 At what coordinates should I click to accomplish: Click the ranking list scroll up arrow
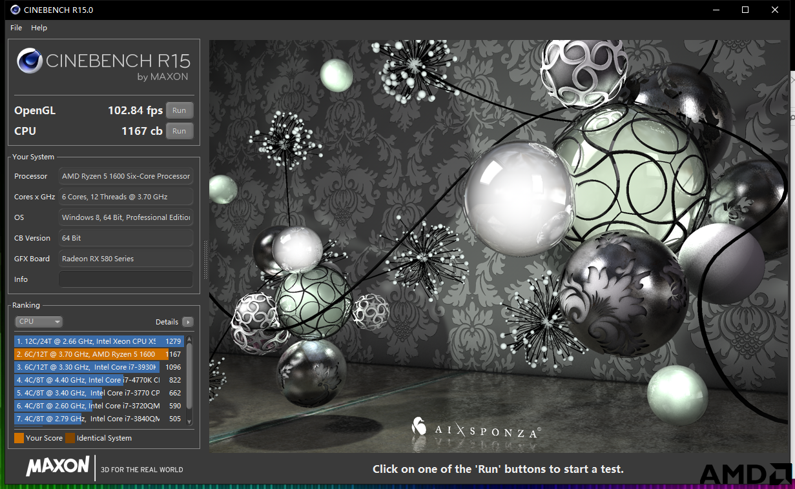pyautogui.click(x=189, y=337)
